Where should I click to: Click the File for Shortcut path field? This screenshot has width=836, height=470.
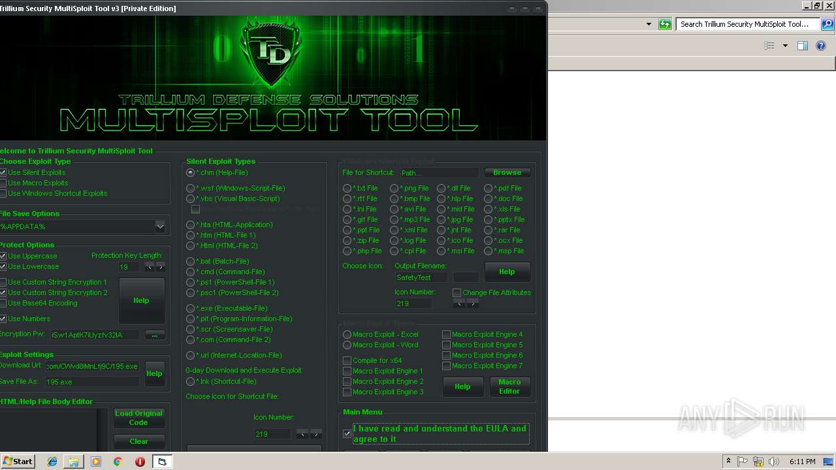click(439, 173)
